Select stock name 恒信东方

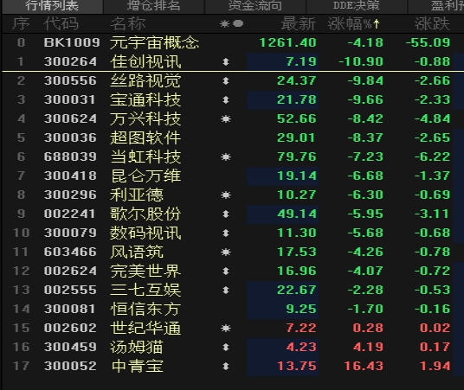click(145, 309)
